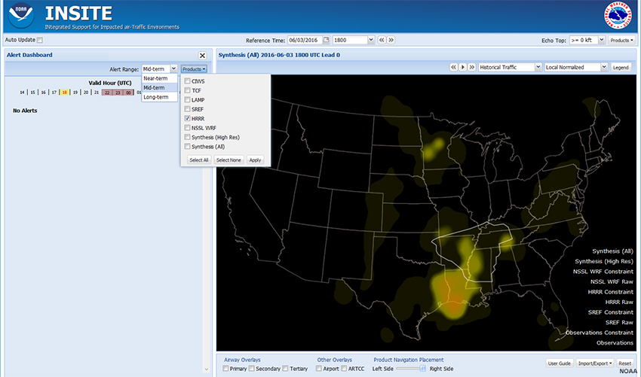Check the TCF product checkbox

(187, 90)
